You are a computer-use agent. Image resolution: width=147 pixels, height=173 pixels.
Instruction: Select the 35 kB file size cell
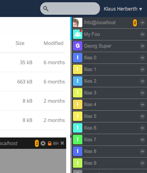tap(26, 62)
